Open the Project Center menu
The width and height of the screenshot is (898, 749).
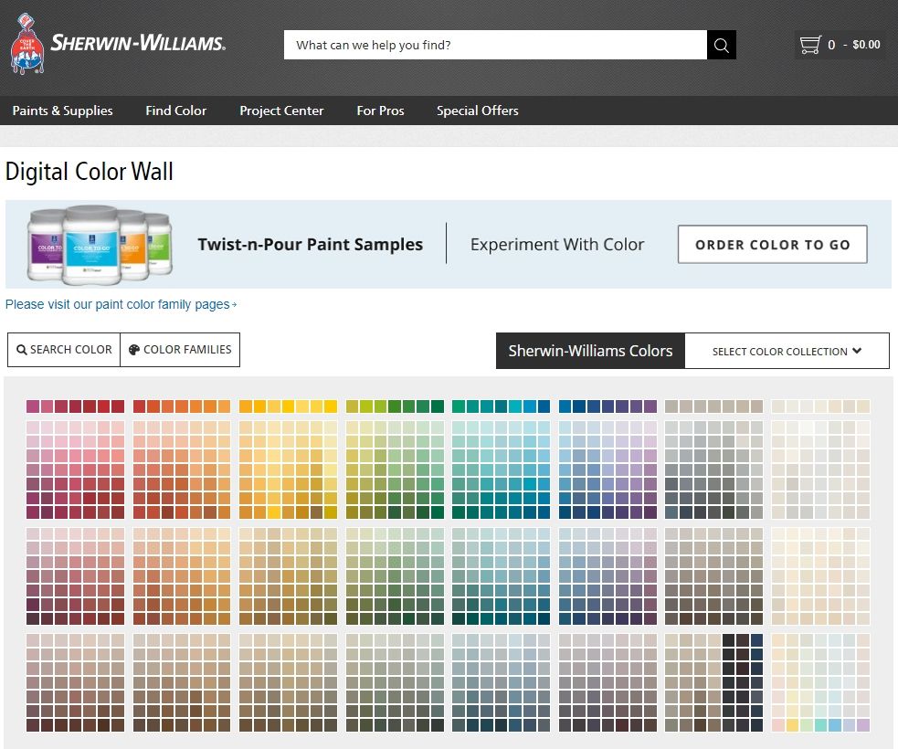tap(281, 111)
